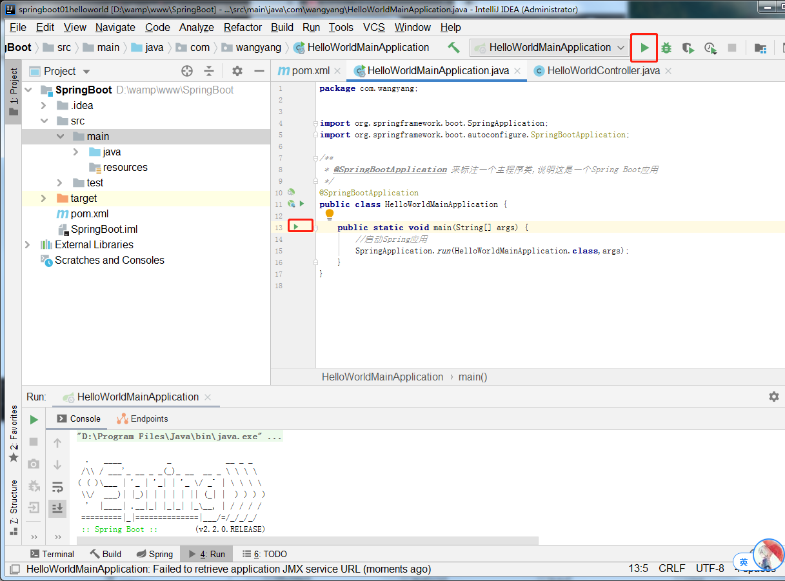
Task: Toggle the 1: Project tool window stripe
Action: pyautogui.click(x=14, y=92)
